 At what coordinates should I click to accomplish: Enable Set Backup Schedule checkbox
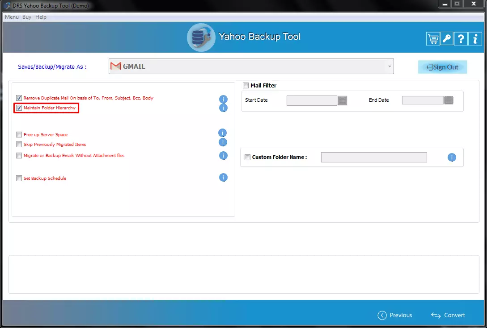tap(19, 178)
